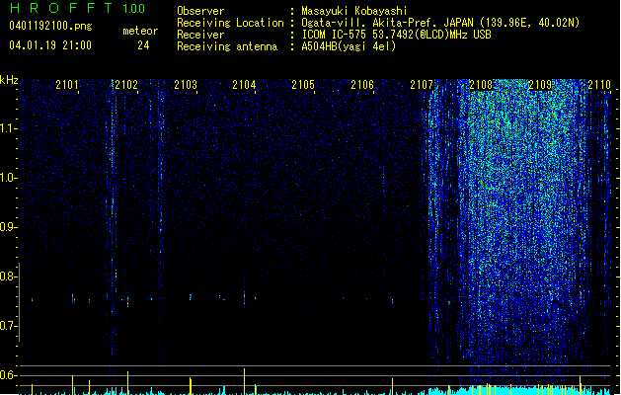Viewport: 621px width, 395px height.
Task: Click the 0.9 kHz axis label
Action: click(x=8, y=227)
